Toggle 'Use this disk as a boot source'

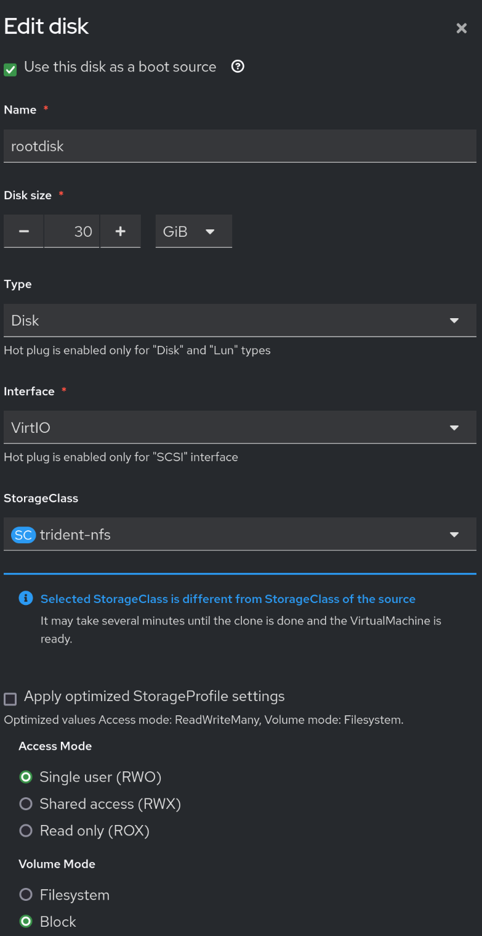point(10,70)
